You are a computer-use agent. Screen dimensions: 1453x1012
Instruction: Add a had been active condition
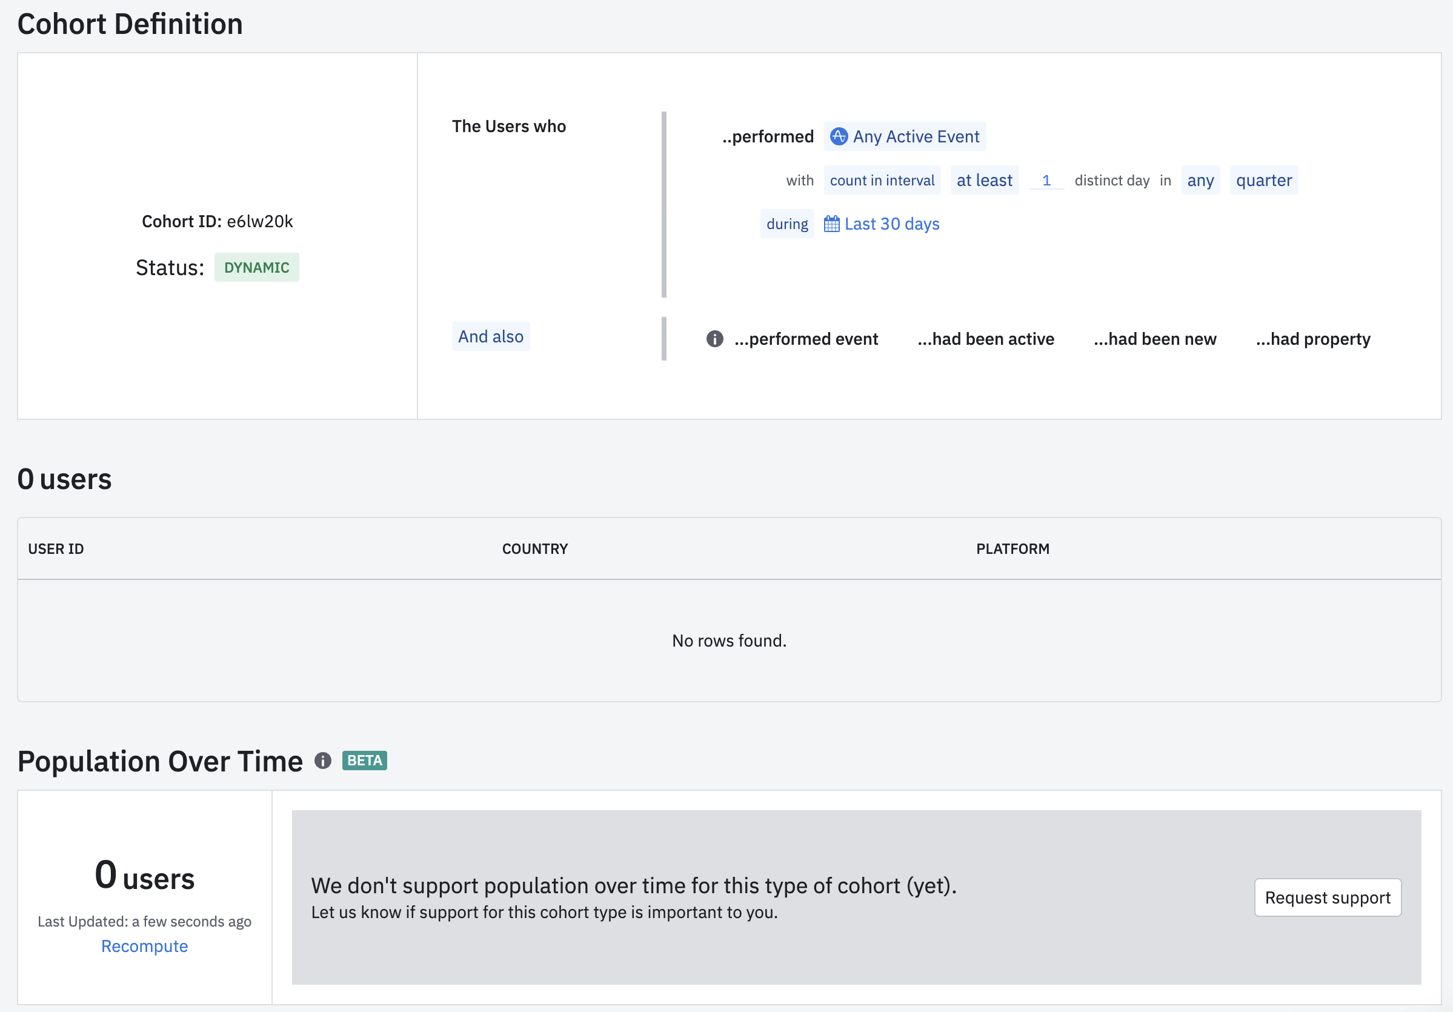coord(985,339)
